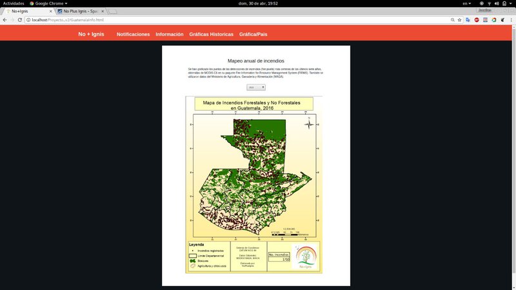This screenshot has height=290, width=516.
Task: Select Gráfica/País in the navbar
Action: [x=253, y=34]
